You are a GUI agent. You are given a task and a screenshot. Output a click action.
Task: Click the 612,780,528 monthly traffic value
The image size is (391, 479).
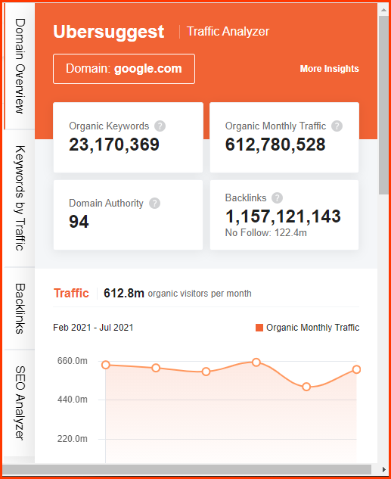(275, 145)
